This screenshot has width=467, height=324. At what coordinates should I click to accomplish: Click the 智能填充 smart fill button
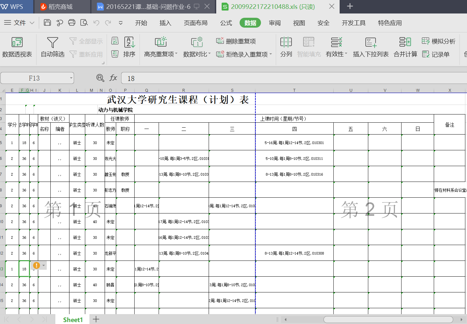tap(309, 47)
